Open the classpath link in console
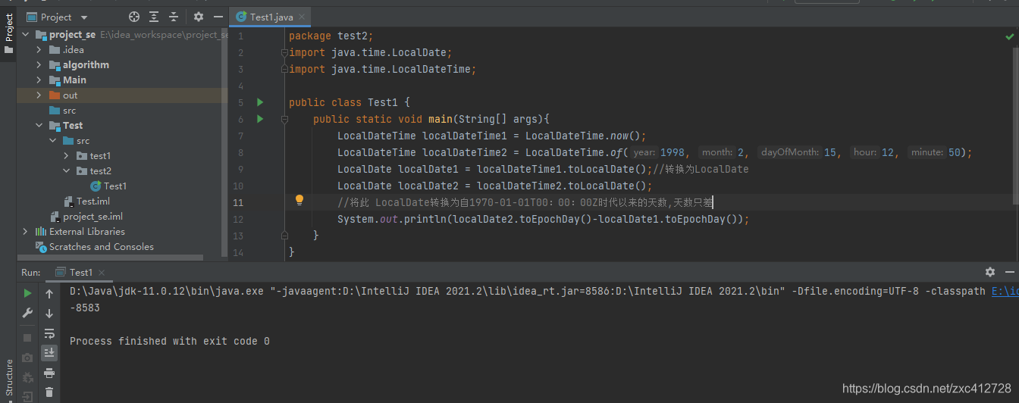The height and width of the screenshot is (403, 1019). 1005,291
